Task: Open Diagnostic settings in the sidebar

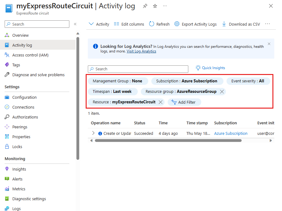Action: click(29, 199)
